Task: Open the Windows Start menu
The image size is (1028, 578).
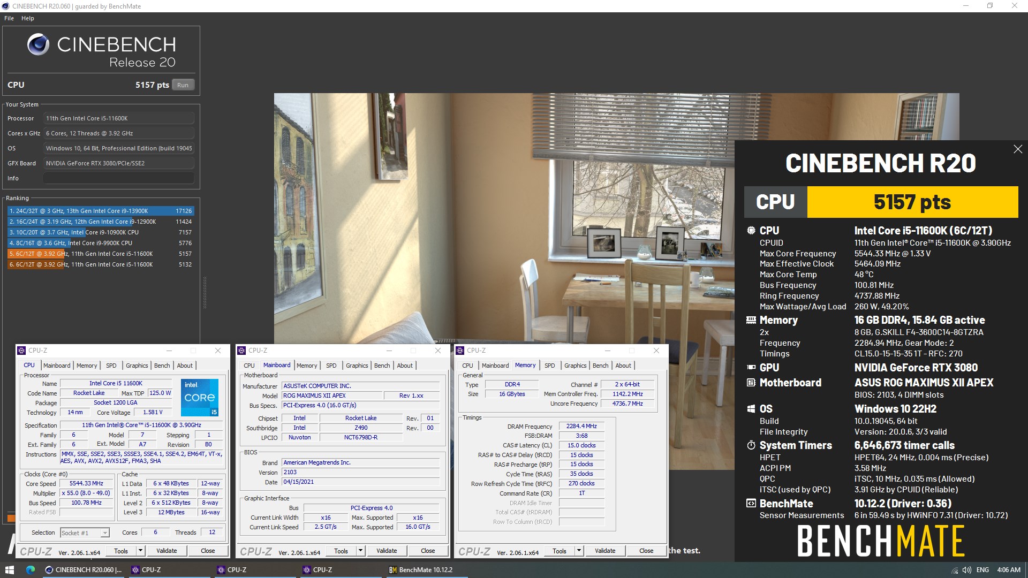Action: 10,570
